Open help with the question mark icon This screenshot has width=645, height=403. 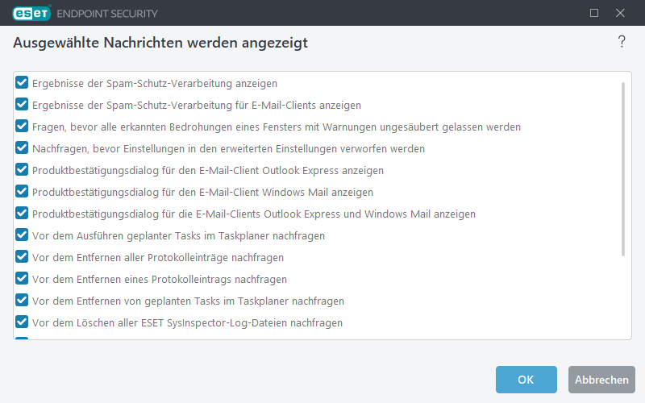622,42
